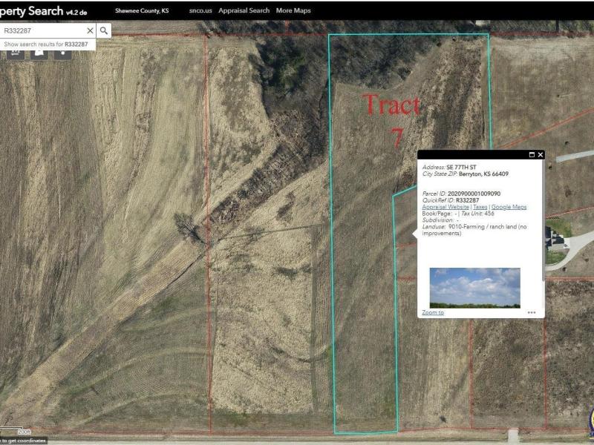The height and width of the screenshot is (445, 594).
Task: Open the popup's three-dot more options
Action: click(532, 312)
